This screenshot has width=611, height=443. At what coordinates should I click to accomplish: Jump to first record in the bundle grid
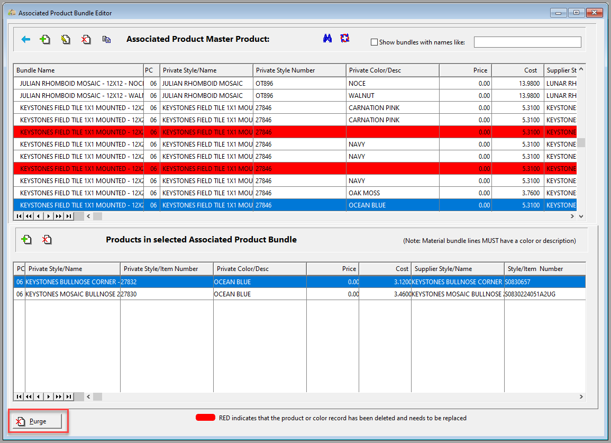pos(19,216)
